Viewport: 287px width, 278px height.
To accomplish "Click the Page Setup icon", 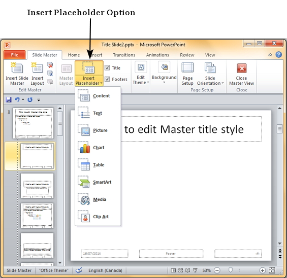I will (187, 67).
